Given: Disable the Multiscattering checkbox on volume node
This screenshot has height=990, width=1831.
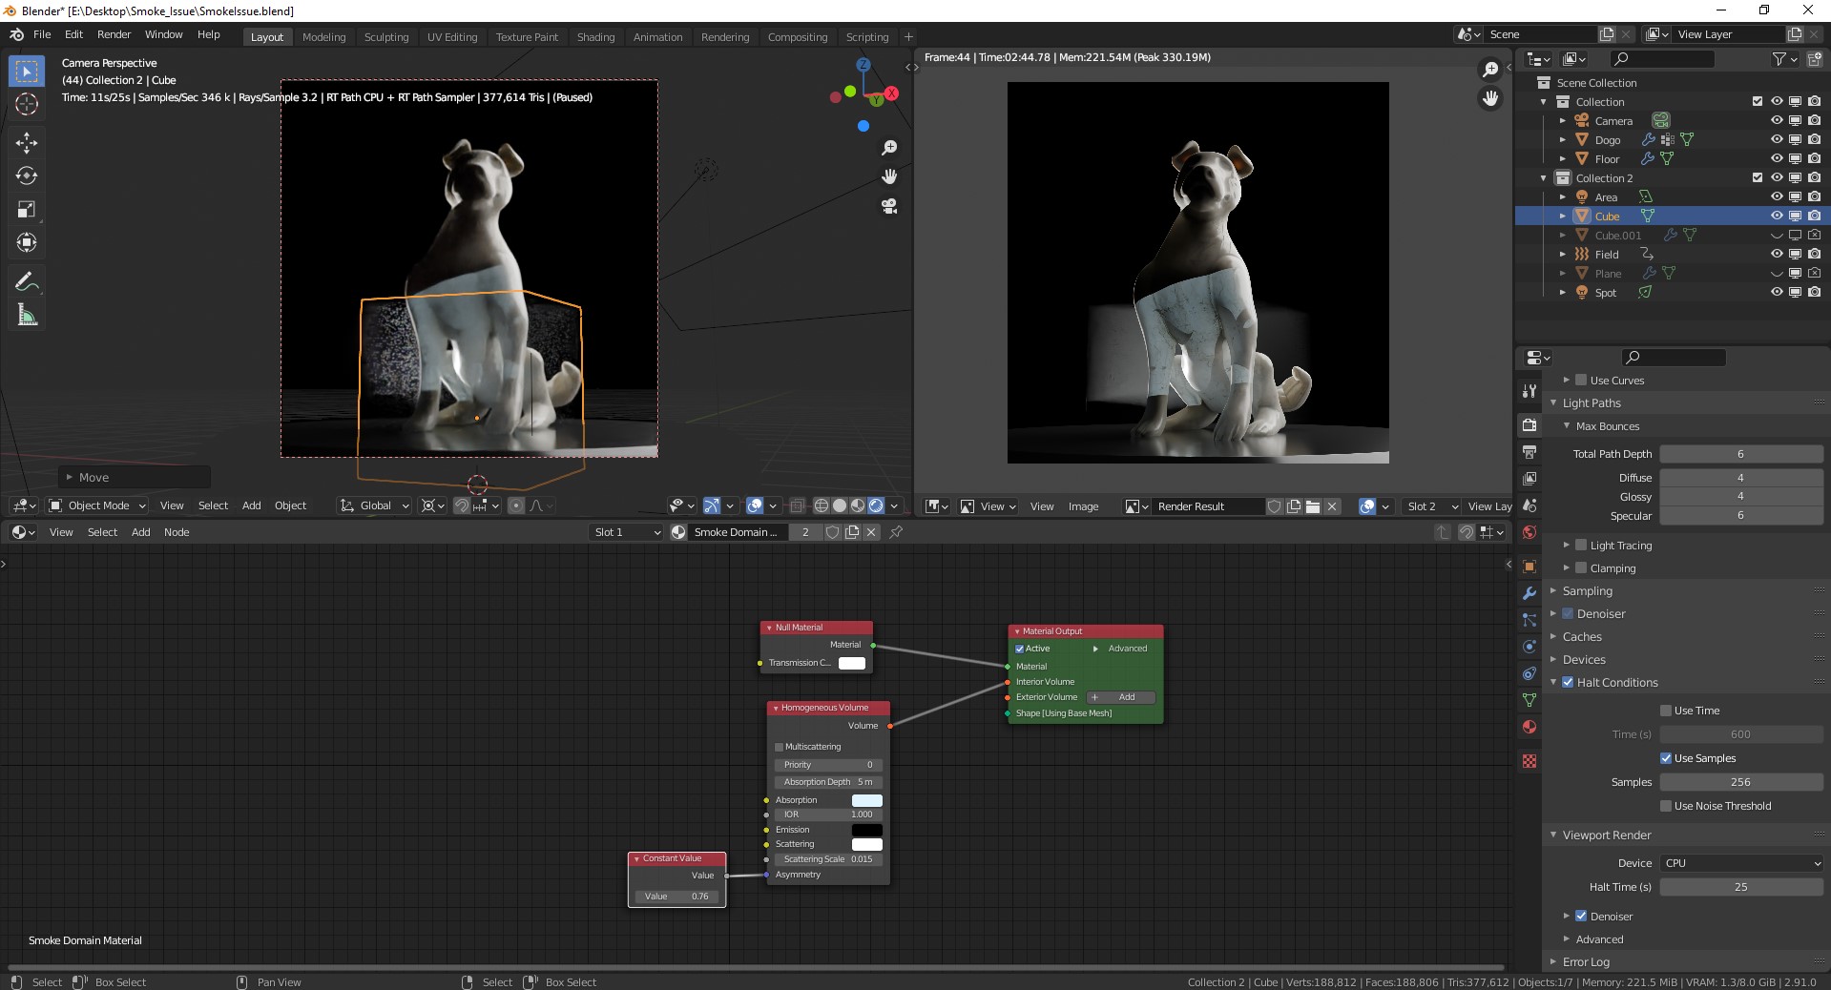Looking at the screenshot, I should click(780, 747).
